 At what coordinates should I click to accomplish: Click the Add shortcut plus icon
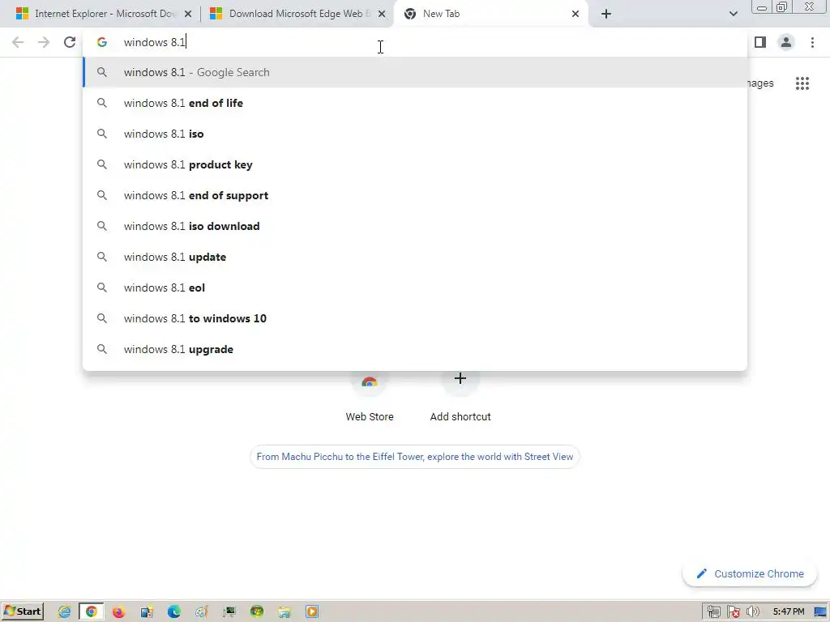click(x=460, y=379)
